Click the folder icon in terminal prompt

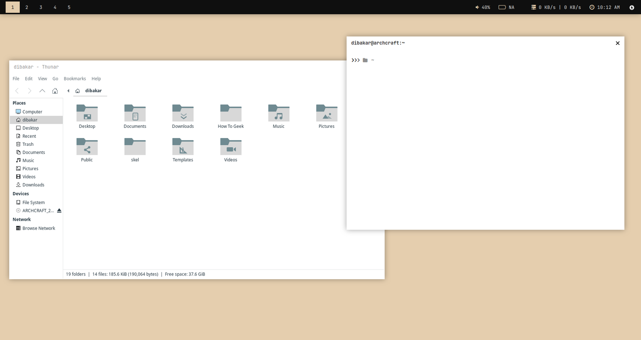coord(365,60)
